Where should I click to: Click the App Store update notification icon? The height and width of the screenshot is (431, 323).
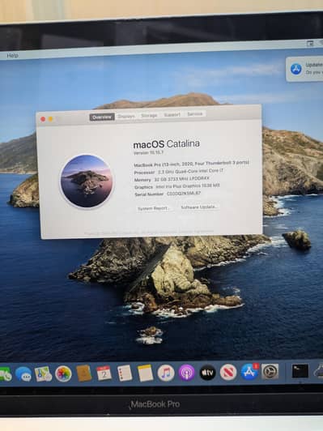(x=296, y=69)
